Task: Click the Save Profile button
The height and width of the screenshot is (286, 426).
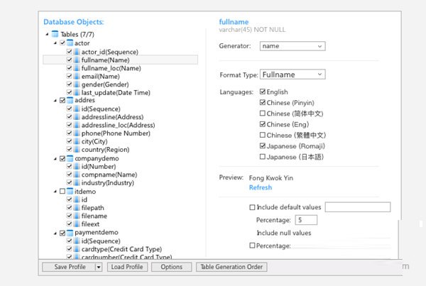Action: [x=69, y=267]
